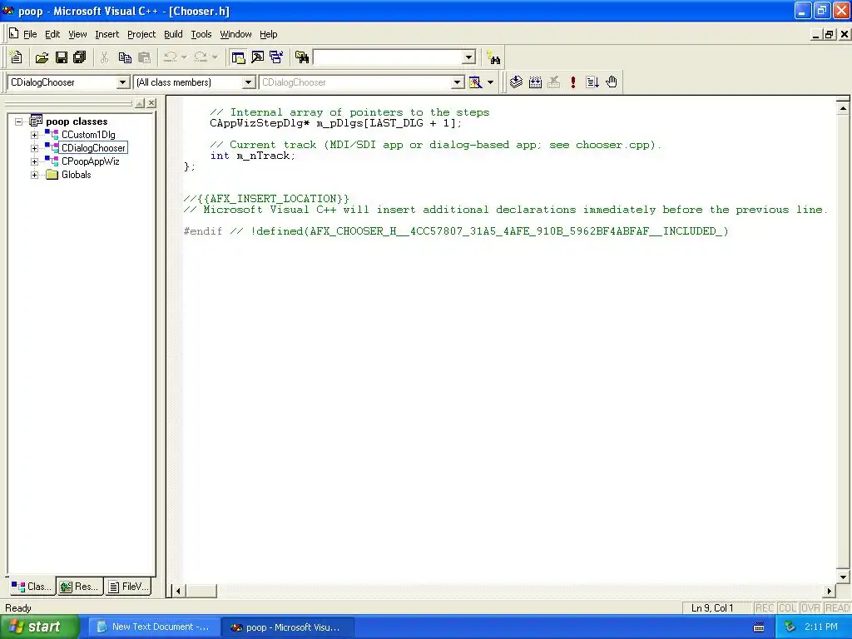This screenshot has width=852, height=639.
Task: Click the Build icon
Action: [x=535, y=82]
